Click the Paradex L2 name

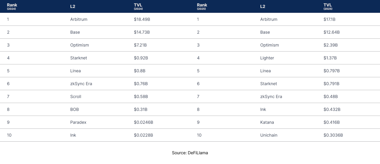[x=78, y=122]
